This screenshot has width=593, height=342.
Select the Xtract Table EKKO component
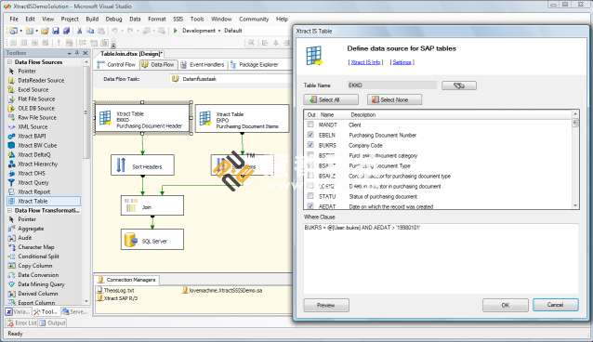(x=142, y=118)
